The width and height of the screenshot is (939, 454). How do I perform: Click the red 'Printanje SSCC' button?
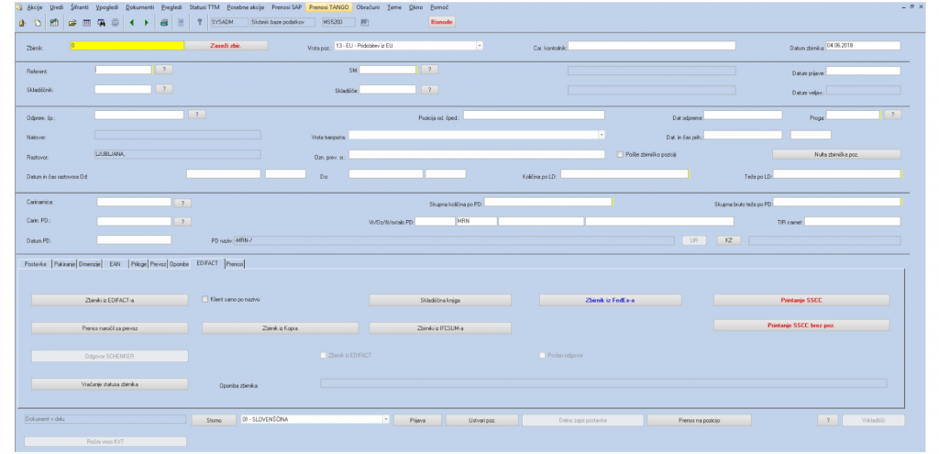[801, 300]
